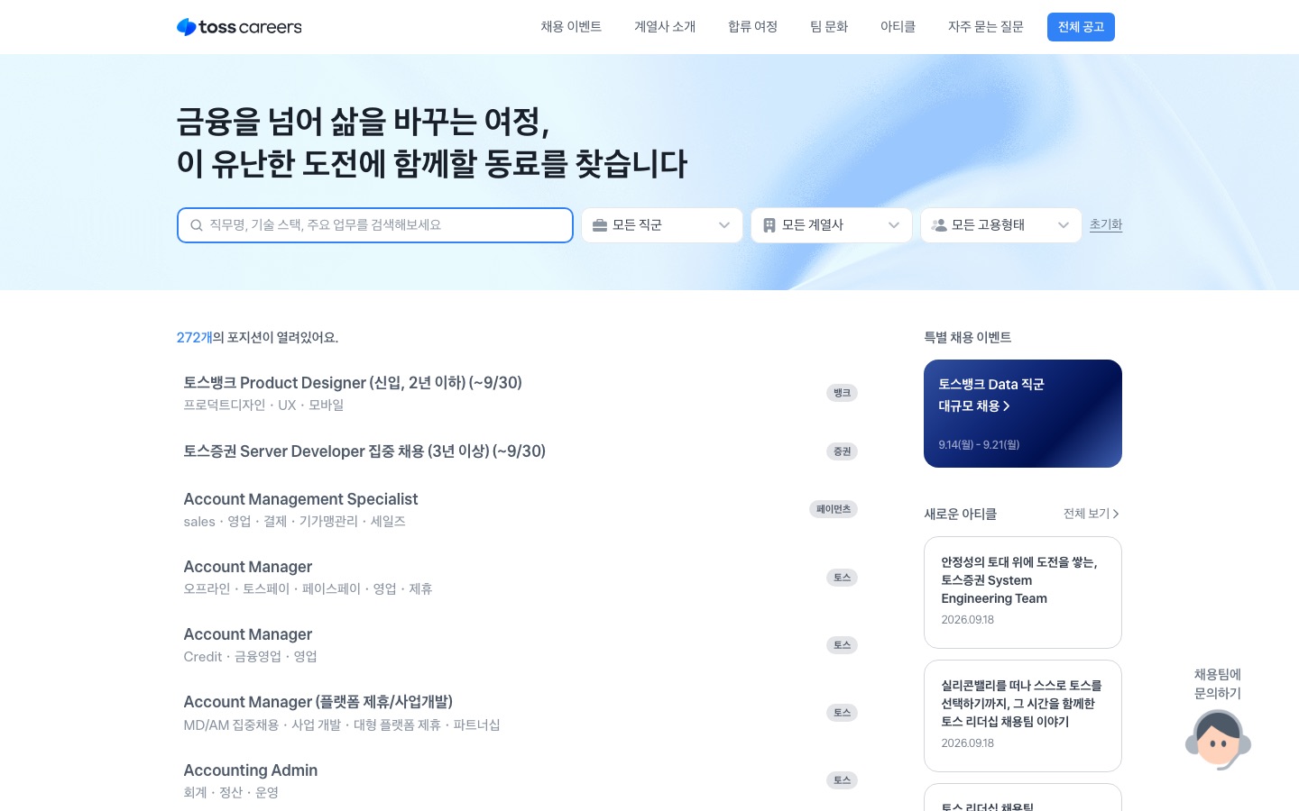Click the 전체 공고 button
This screenshot has width=1299, height=811.
(x=1081, y=27)
